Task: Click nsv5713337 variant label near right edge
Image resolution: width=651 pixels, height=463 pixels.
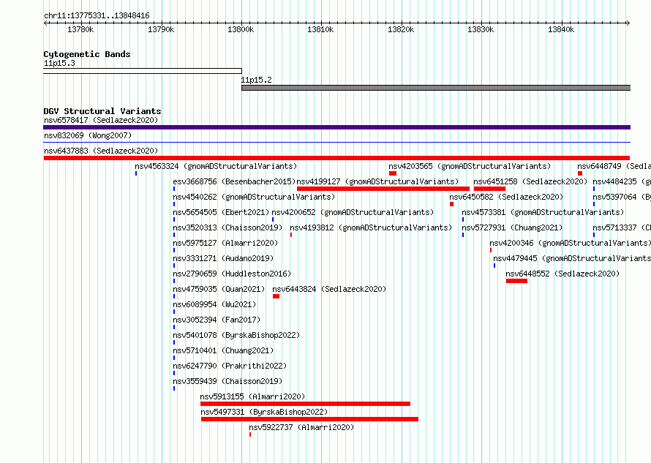Action: [622, 227]
